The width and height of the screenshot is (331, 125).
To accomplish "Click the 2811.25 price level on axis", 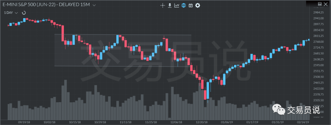I will click(319, 36).
